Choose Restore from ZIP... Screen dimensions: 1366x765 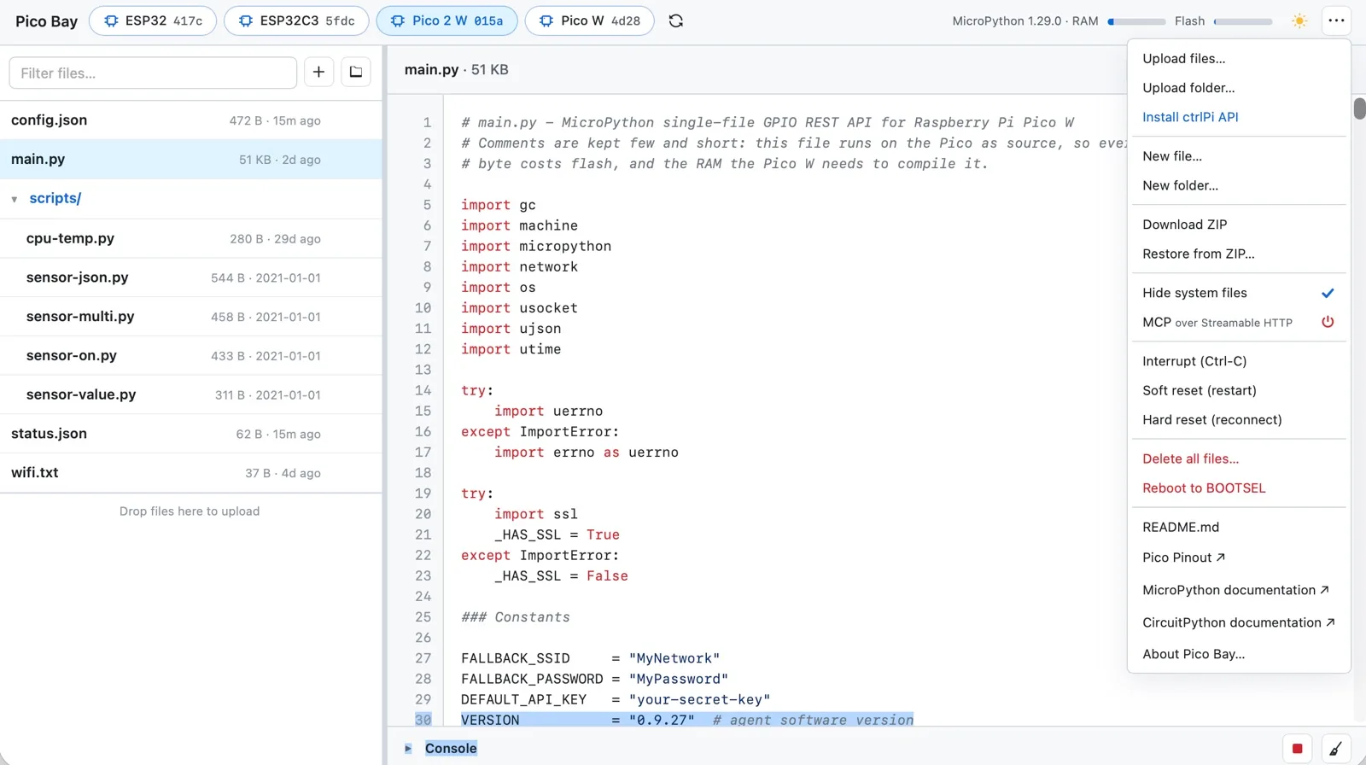(x=1239, y=254)
